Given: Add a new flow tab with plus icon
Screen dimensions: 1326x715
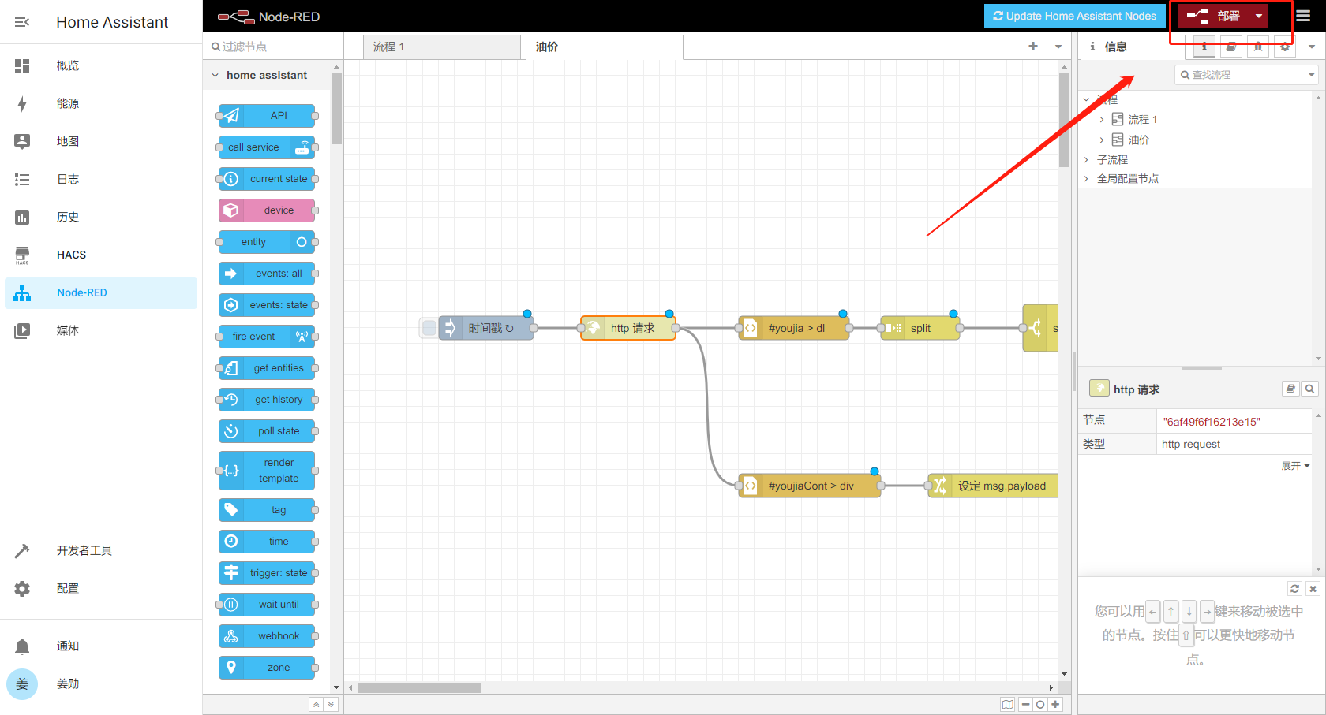Looking at the screenshot, I should point(1033,47).
